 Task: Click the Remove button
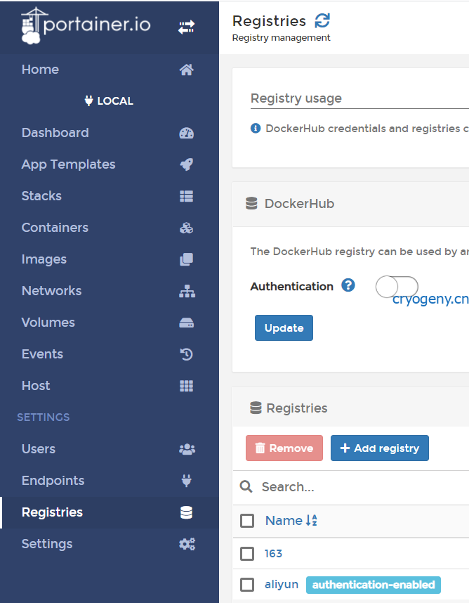click(284, 448)
